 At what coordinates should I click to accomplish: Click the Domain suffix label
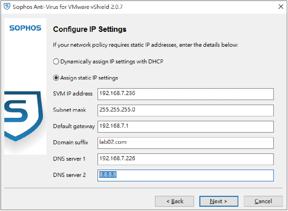coord(70,142)
